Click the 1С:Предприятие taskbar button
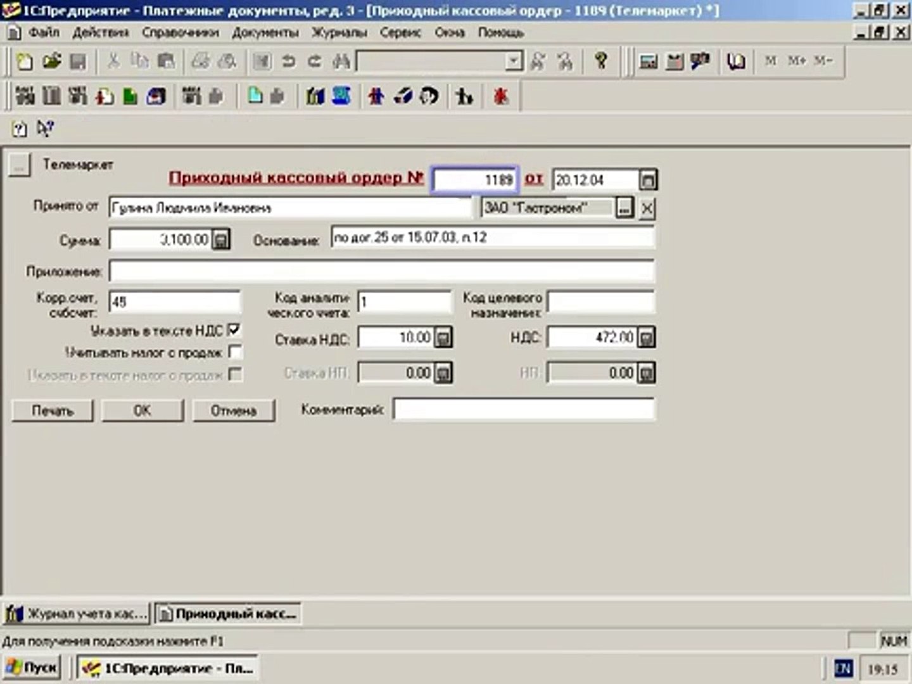Screen dimensions: 912x684 tap(168, 668)
